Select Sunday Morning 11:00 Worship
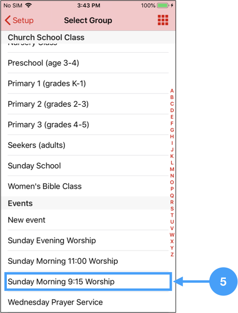The height and width of the screenshot is (313, 238). (x=88, y=261)
